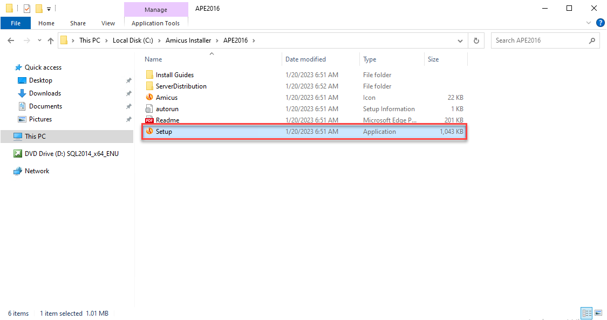Select the Amicus icon file's icon
This screenshot has height=320, width=607.
[x=149, y=97]
